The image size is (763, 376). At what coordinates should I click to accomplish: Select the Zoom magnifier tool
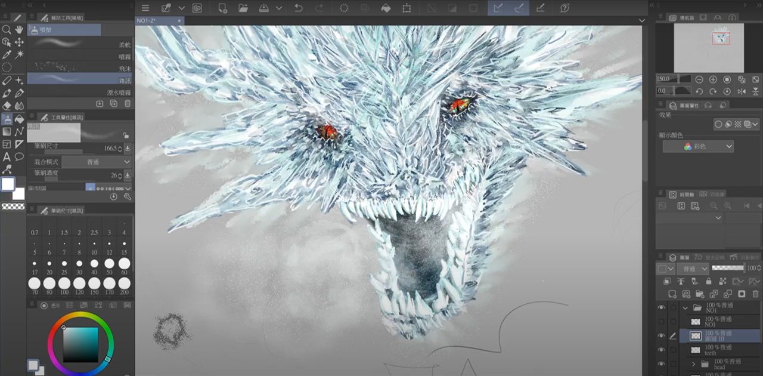(x=7, y=29)
